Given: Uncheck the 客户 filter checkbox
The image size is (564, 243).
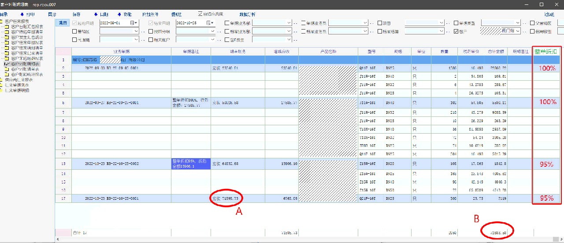Looking at the screenshot, I should pyautogui.click(x=456, y=31).
